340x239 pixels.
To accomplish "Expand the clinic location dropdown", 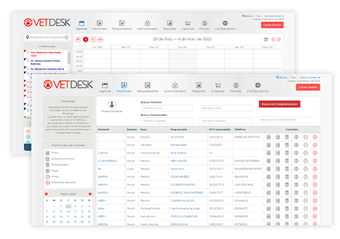I will click(x=66, y=37).
